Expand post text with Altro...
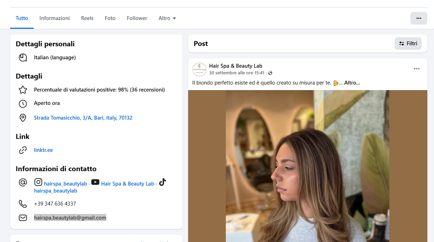Viewport: 434px width, 242px height. pyautogui.click(x=352, y=83)
